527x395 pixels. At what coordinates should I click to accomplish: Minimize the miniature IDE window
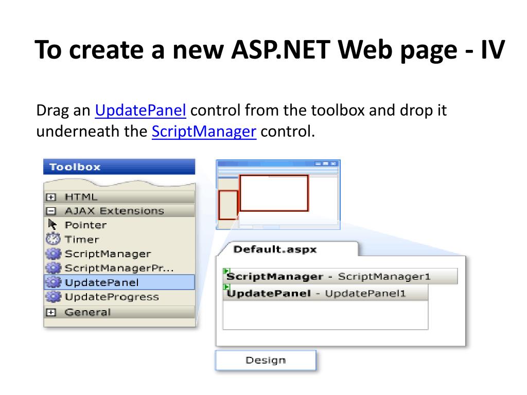point(318,164)
